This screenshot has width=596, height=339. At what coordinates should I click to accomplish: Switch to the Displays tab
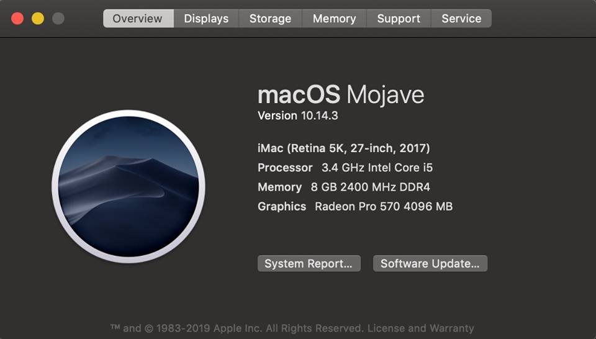206,18
